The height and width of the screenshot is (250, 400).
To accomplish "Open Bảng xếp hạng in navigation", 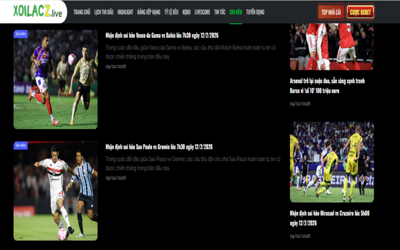I will (148, 12).
